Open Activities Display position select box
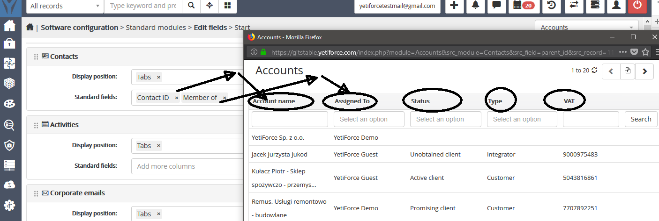This screenshot has height=221, width=659. click(187, 146)
